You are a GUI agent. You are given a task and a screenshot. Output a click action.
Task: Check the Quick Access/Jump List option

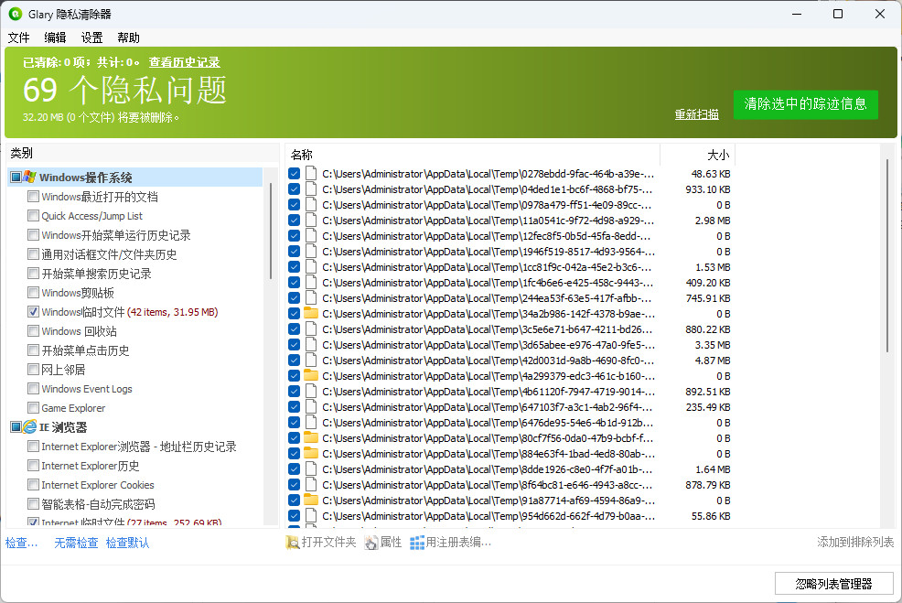point(33,216)
